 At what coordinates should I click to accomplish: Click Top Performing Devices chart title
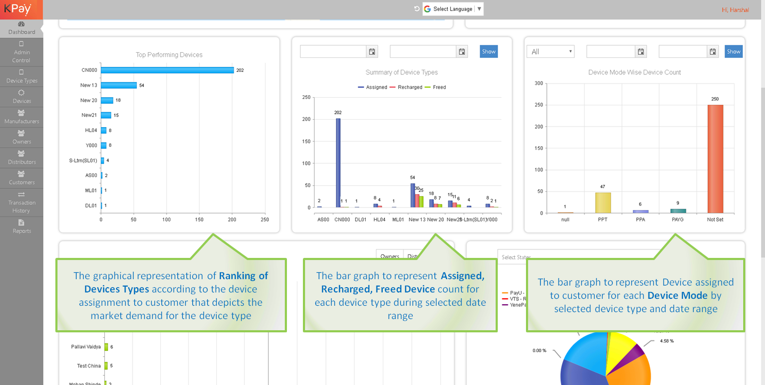click(169, 55)
